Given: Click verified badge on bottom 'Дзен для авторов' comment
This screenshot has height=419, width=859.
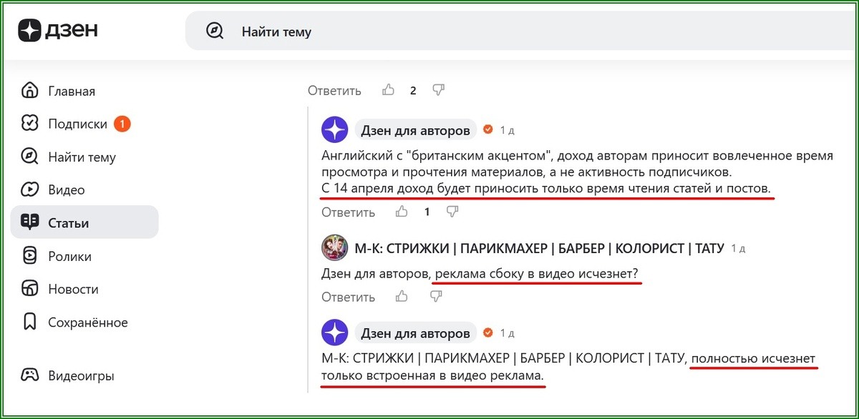Looking at the screenshot, I should [x=488, y=332].
